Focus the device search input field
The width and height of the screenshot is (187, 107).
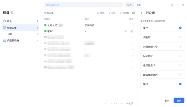83,5
